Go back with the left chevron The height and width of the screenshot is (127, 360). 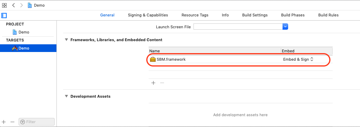click(14, 5)
